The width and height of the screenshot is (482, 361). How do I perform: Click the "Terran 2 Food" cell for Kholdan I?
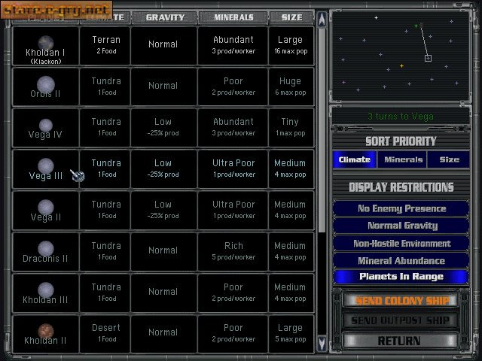point(105,45)
